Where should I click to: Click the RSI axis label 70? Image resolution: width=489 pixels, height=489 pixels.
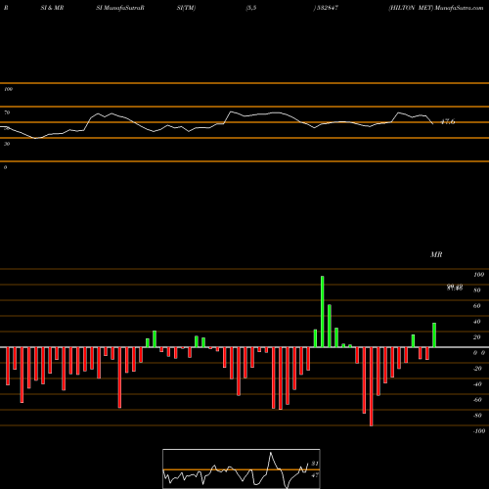point(7,112)
